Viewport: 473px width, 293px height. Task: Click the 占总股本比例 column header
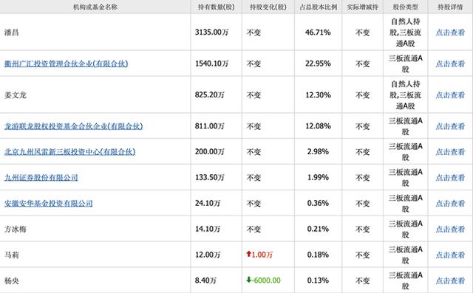coord(319,7)
